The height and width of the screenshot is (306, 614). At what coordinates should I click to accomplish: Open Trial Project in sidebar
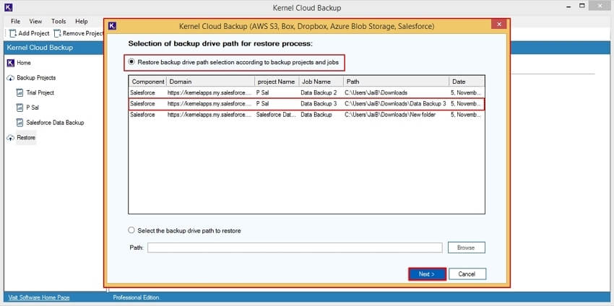40,93
